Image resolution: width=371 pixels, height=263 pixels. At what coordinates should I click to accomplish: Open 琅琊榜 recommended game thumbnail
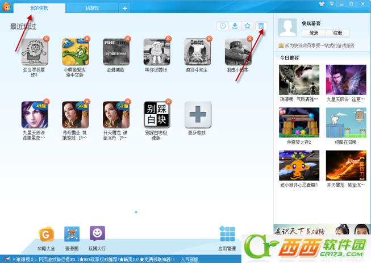point(299,80)
